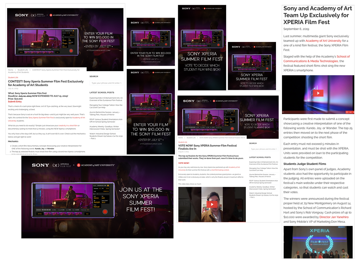Open 'RSVP: Various Student Orientations' post on CONTEST page

[106, 121]
